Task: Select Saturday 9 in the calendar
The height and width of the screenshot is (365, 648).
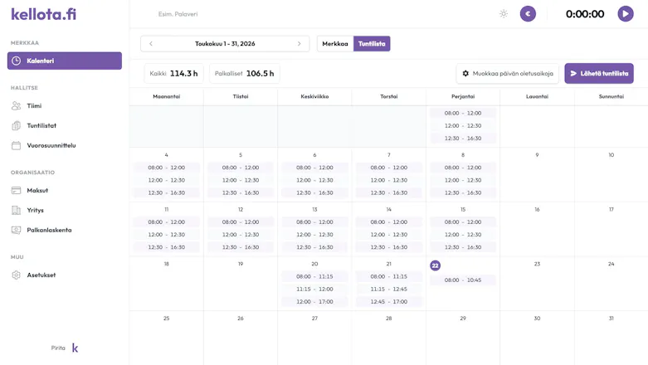Action: [x=537, y=175]
